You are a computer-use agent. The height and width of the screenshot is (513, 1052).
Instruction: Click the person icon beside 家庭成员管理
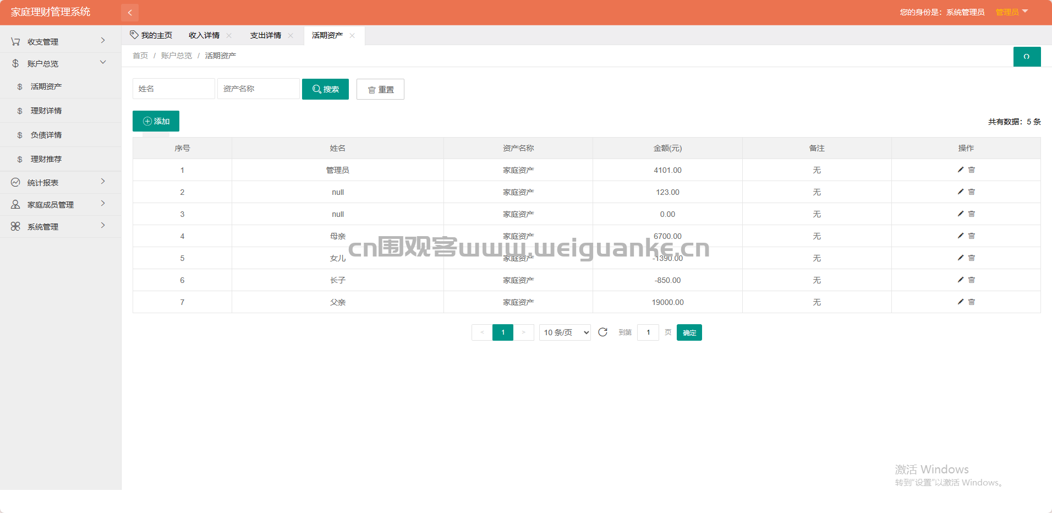click(15, 204)
